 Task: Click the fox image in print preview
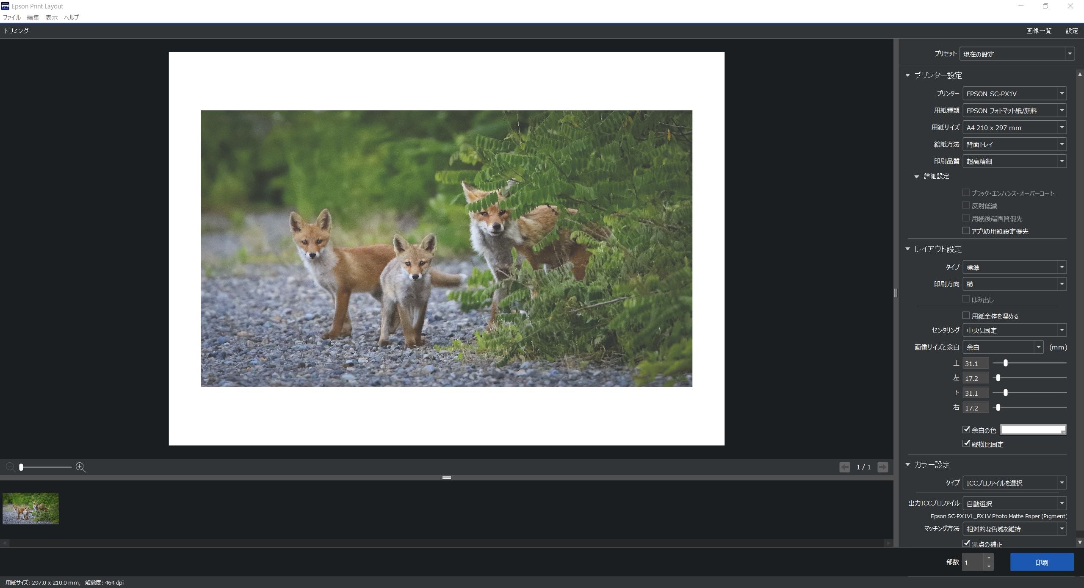click(446, 249)
